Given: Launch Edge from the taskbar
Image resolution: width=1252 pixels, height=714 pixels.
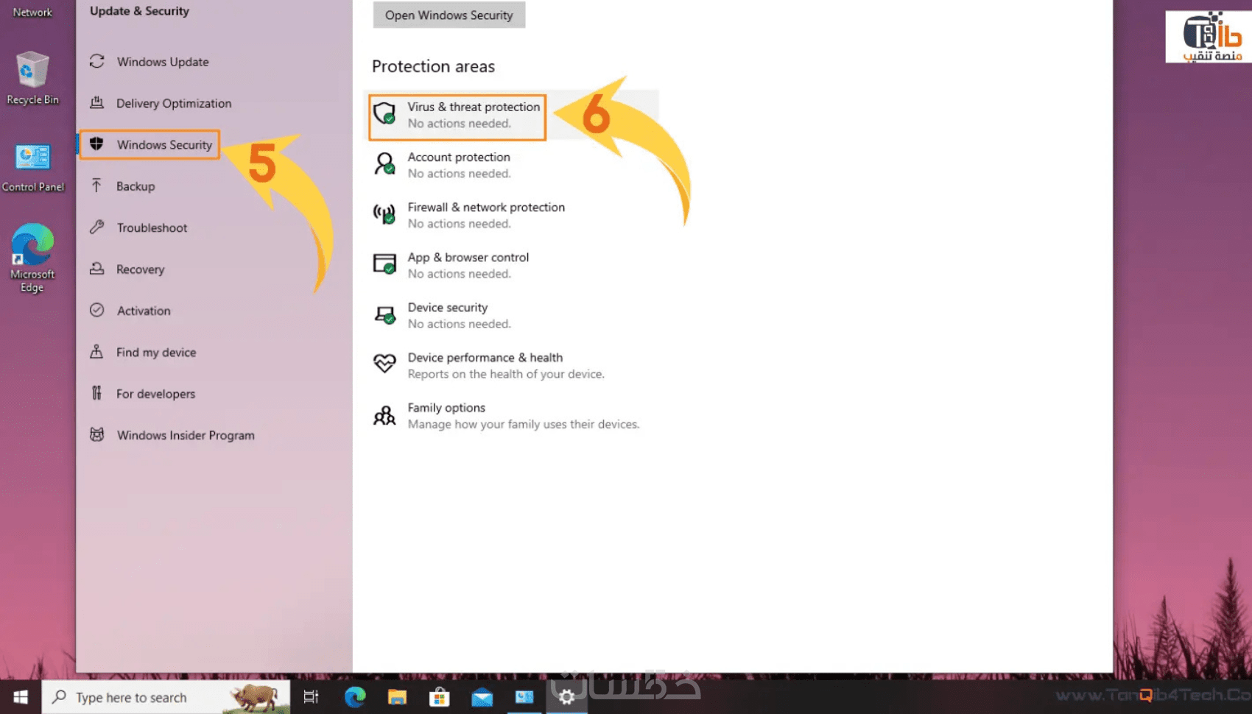Looking at the screenshot, I should (355, 696).
